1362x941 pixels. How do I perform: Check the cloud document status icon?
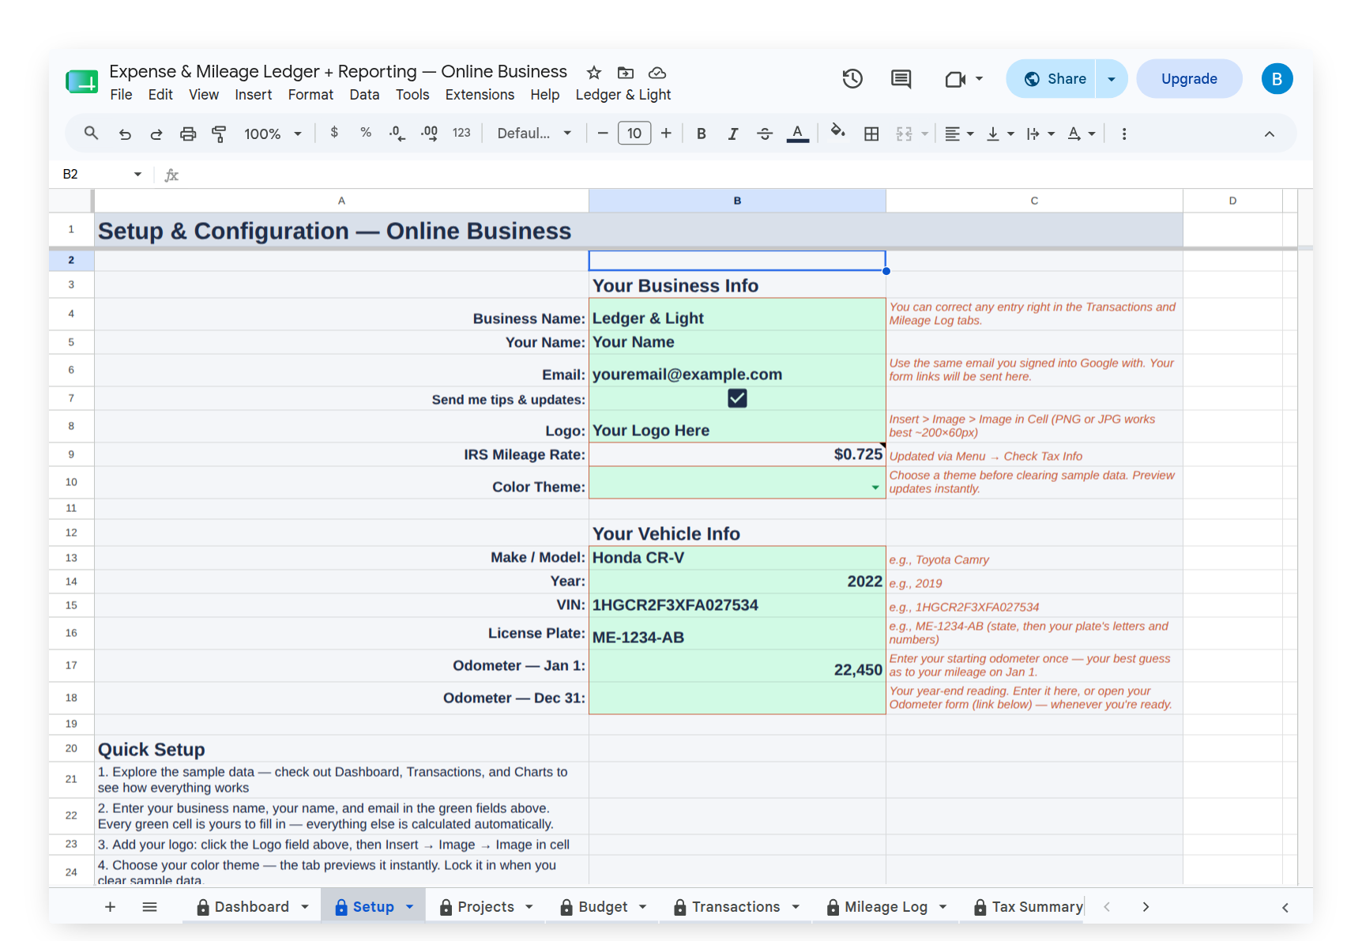click(657, 73)
